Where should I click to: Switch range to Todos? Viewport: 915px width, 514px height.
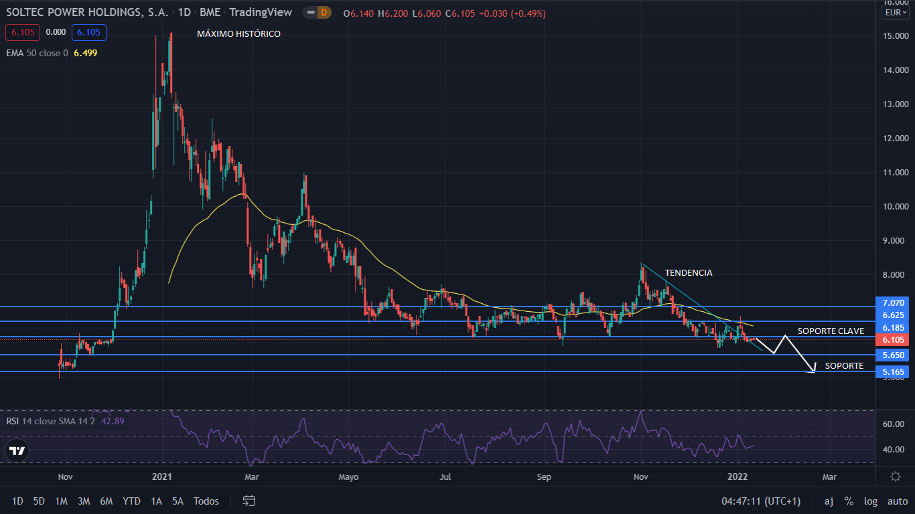click(x=206, y=501)
